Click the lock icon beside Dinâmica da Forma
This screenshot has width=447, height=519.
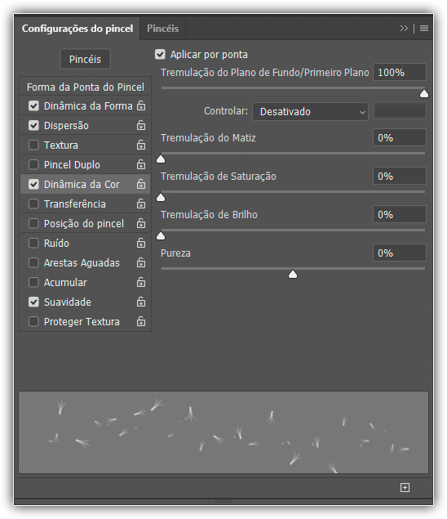pos(141,105)
